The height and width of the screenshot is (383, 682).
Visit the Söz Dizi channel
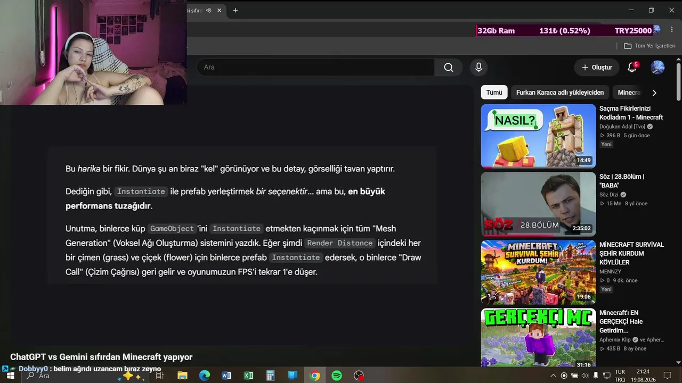click(x=609, y=195)
